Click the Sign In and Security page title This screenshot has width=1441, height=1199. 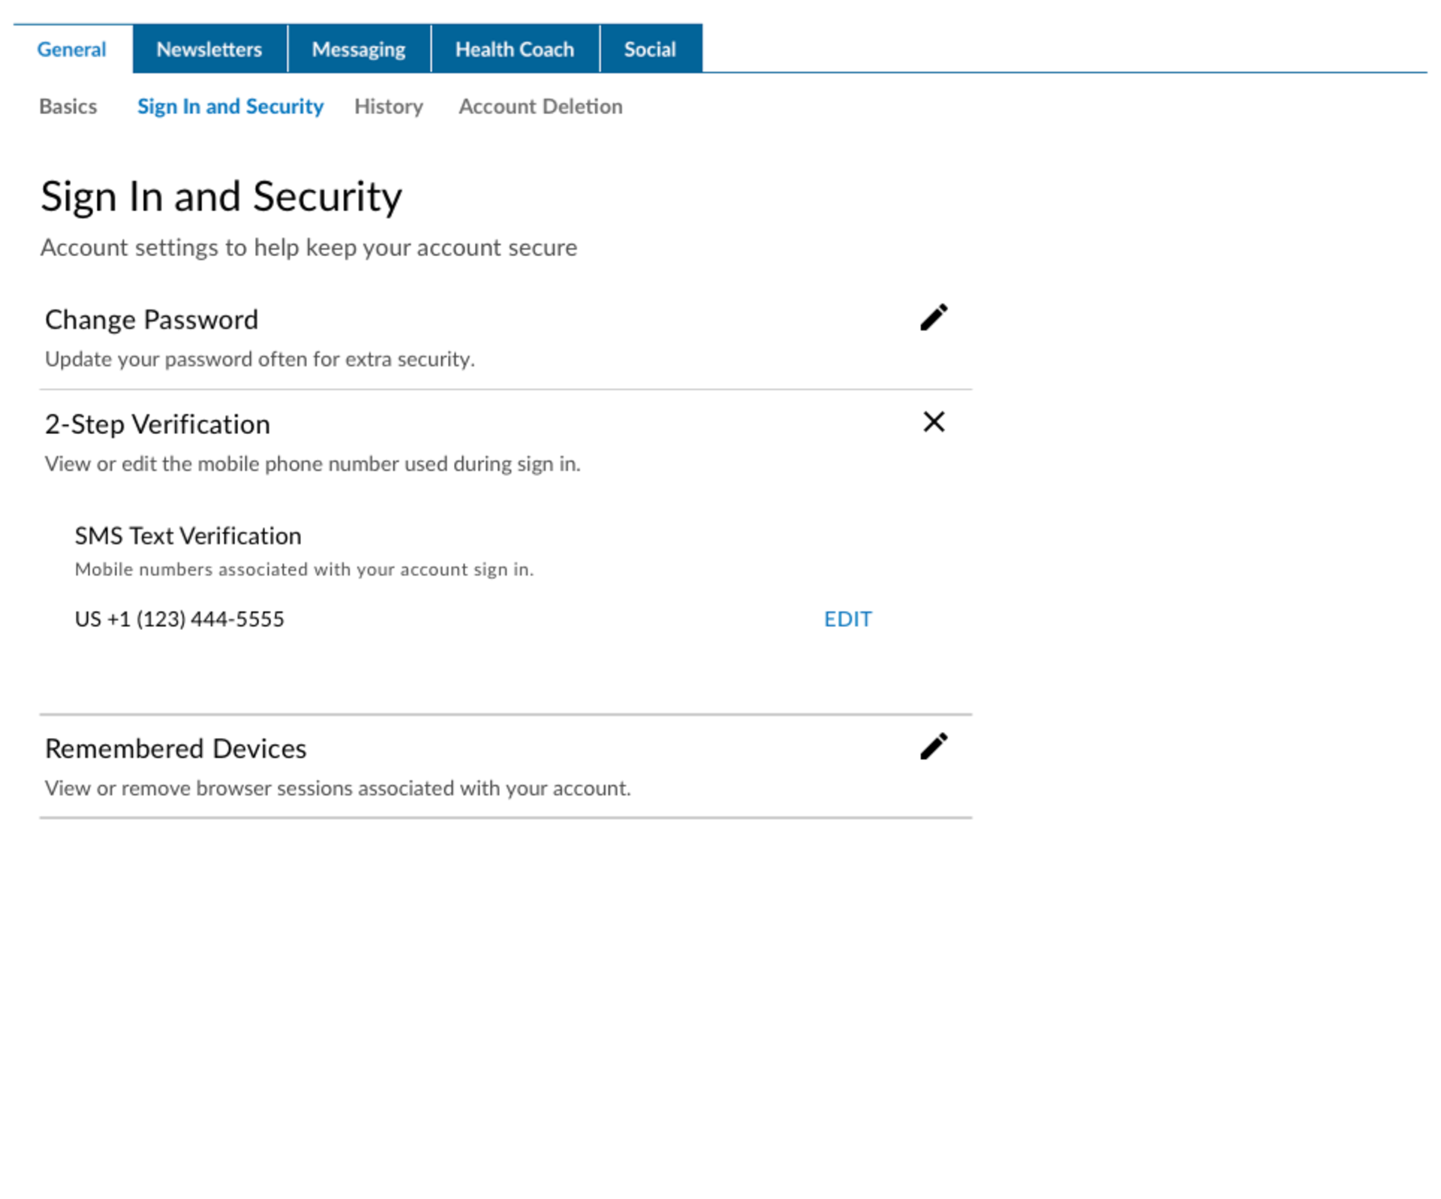(x=221, y=197)
